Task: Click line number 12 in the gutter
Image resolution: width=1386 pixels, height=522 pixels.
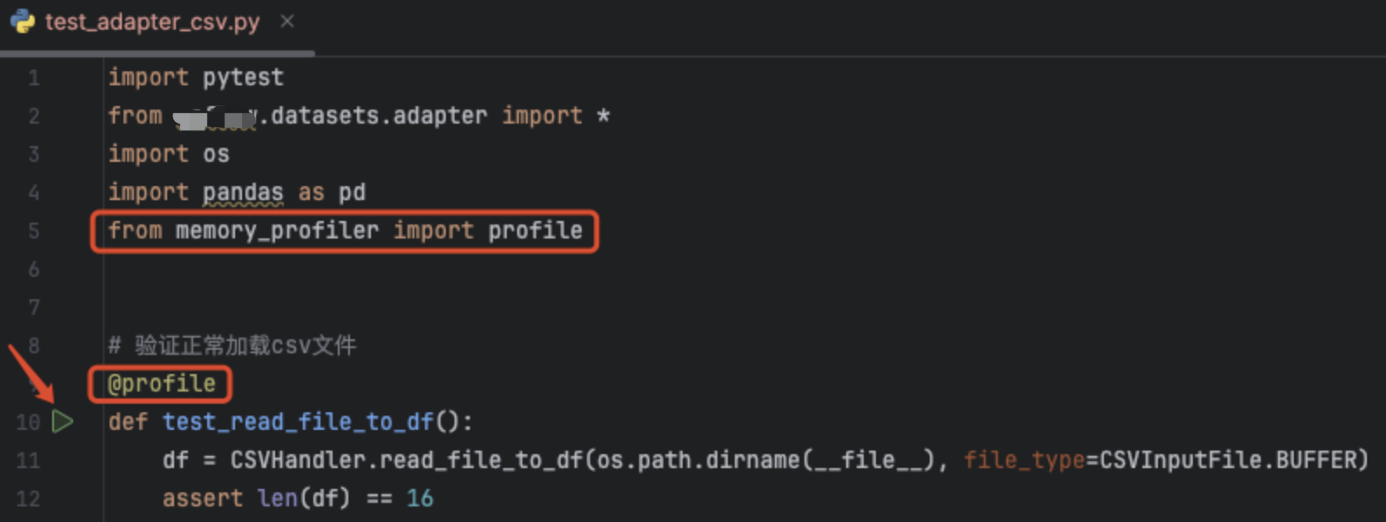Action: (x=29, y=499)
